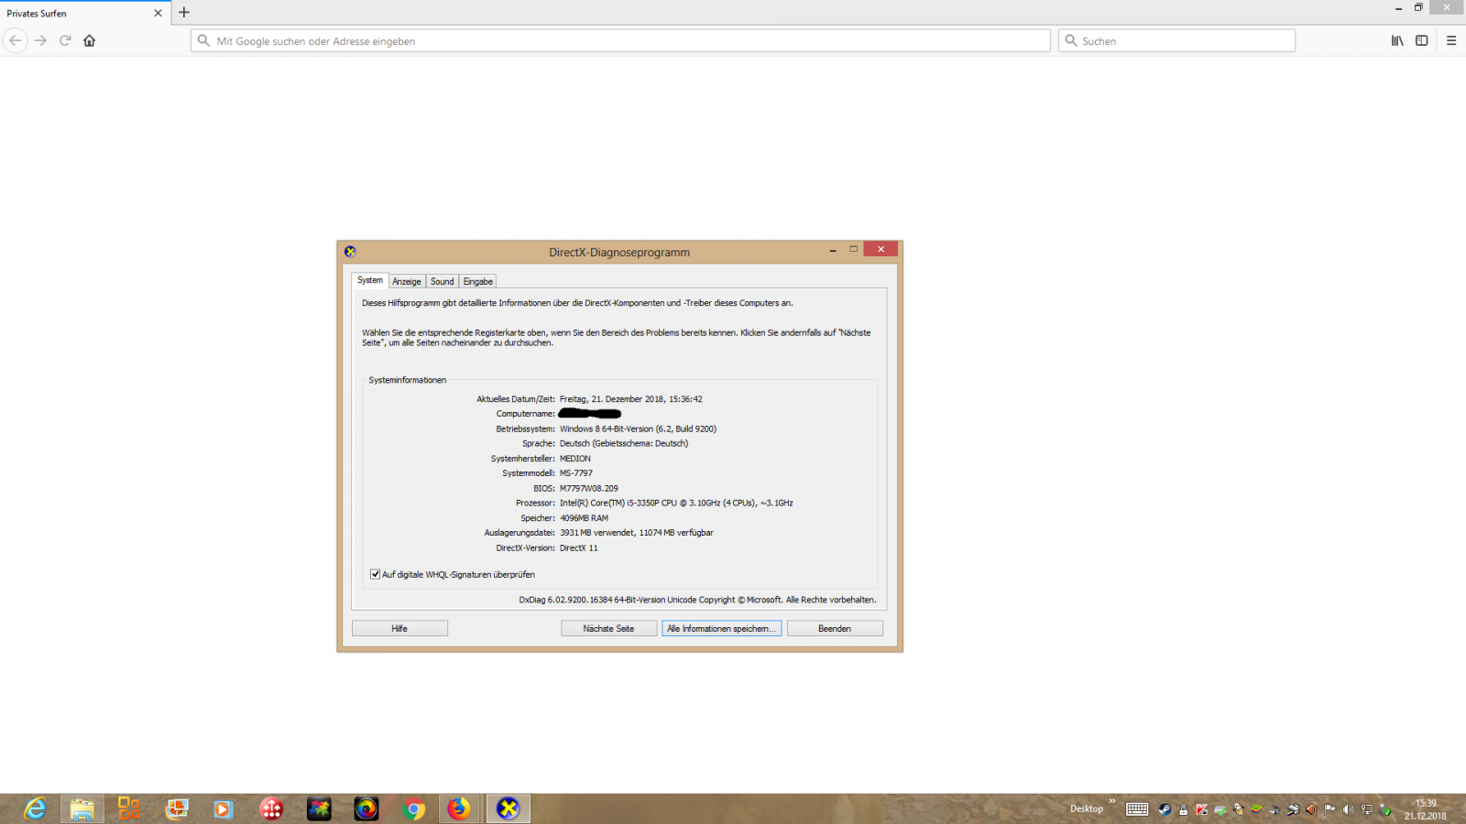This screenshot has width=1466, height=824.
Task: Open the media player taskbar icon
Action: pyautogui.click(x=224, y=808)
